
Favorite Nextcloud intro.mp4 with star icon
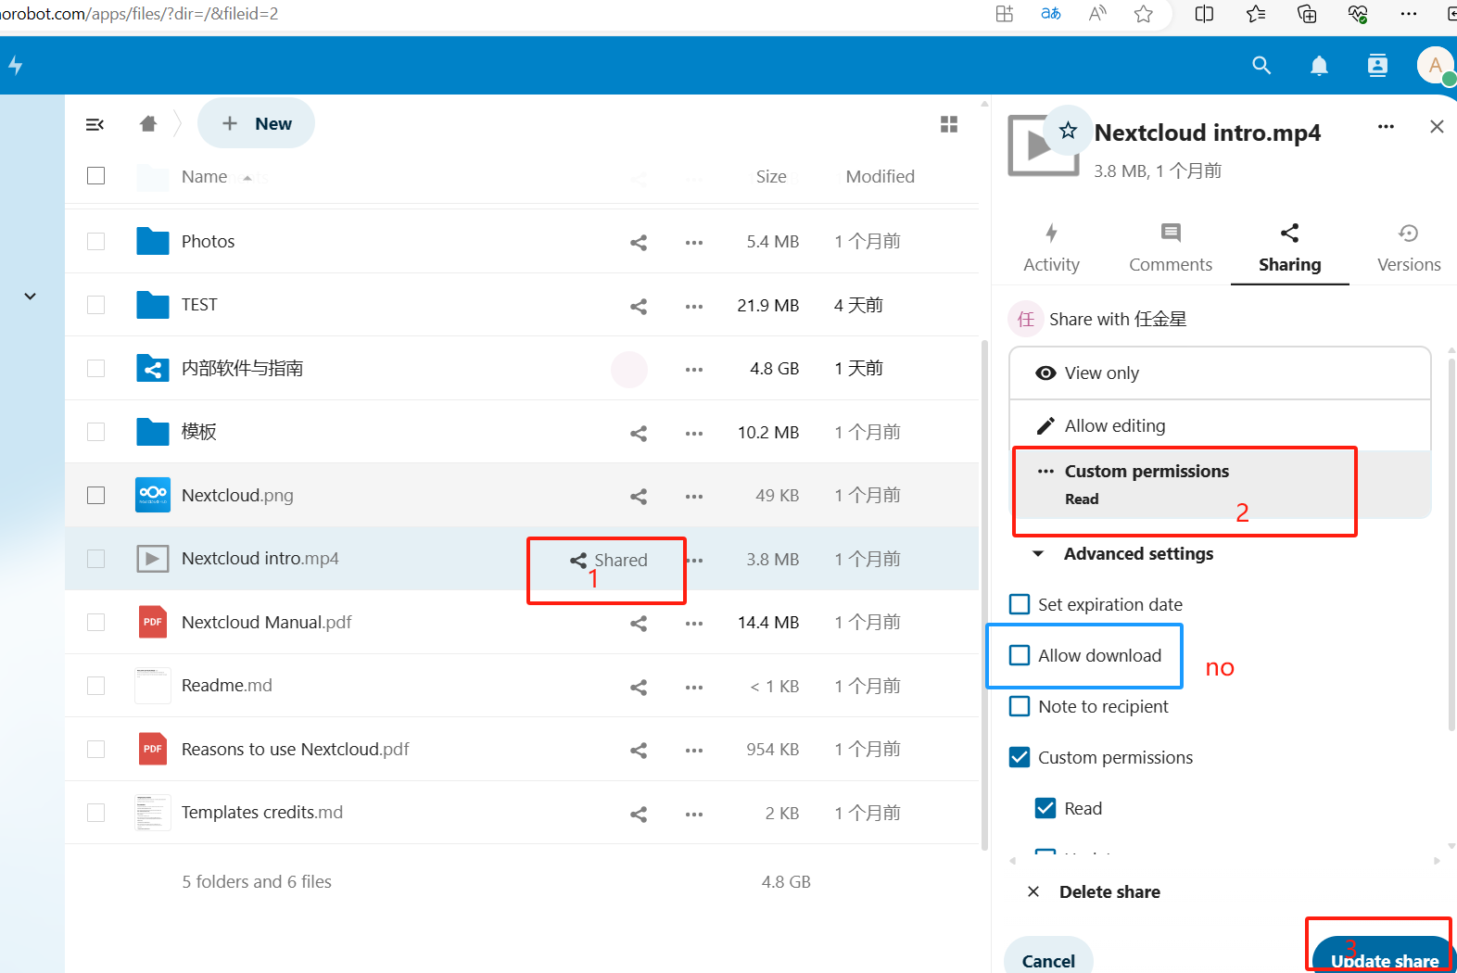click(x=1068, y=130)
